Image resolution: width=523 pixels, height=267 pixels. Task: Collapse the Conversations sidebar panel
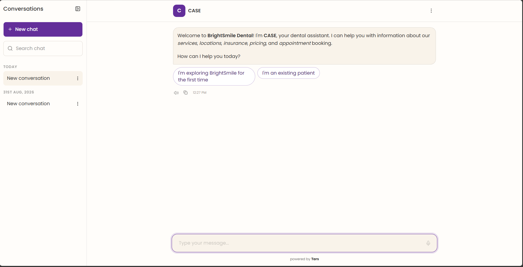tap(78, 9)
